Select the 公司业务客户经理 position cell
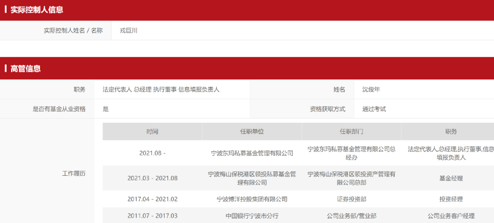494x223 pixels. [x=451, y=215]
